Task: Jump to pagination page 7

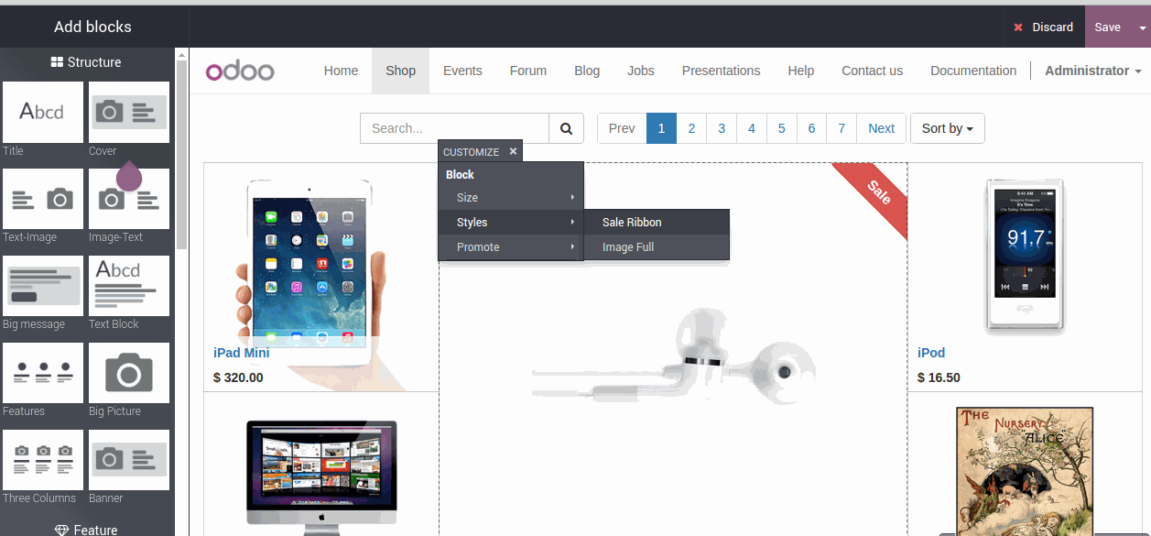Action: 842,128
